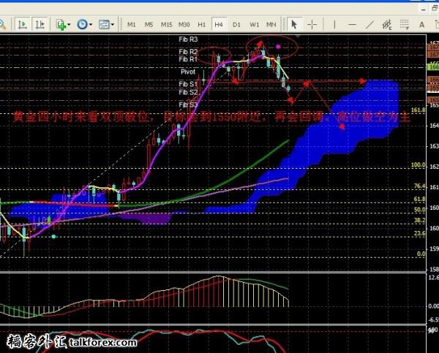Click the Fib S3 label on chart
This screenshot has width=439, height=353.
coord(188,105)
